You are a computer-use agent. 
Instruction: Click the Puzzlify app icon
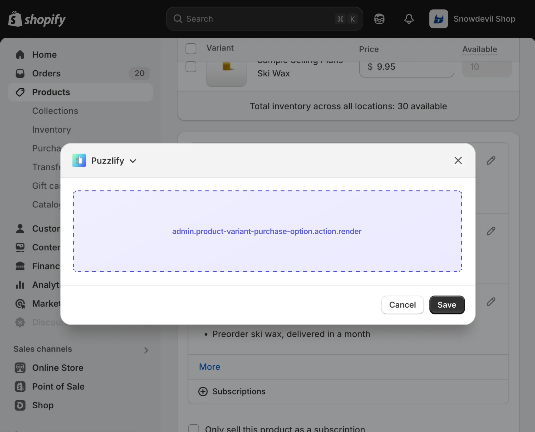point(79,160)
